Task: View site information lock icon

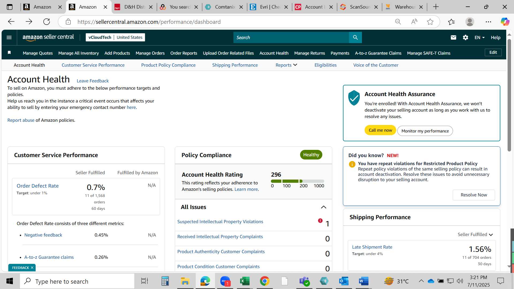Action: (x=68, y=22)
